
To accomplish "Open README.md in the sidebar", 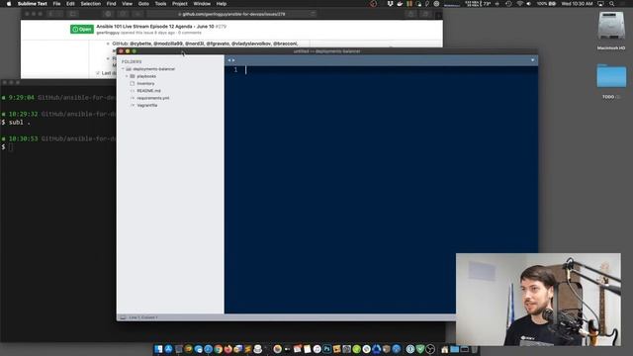I will [148, 91].
